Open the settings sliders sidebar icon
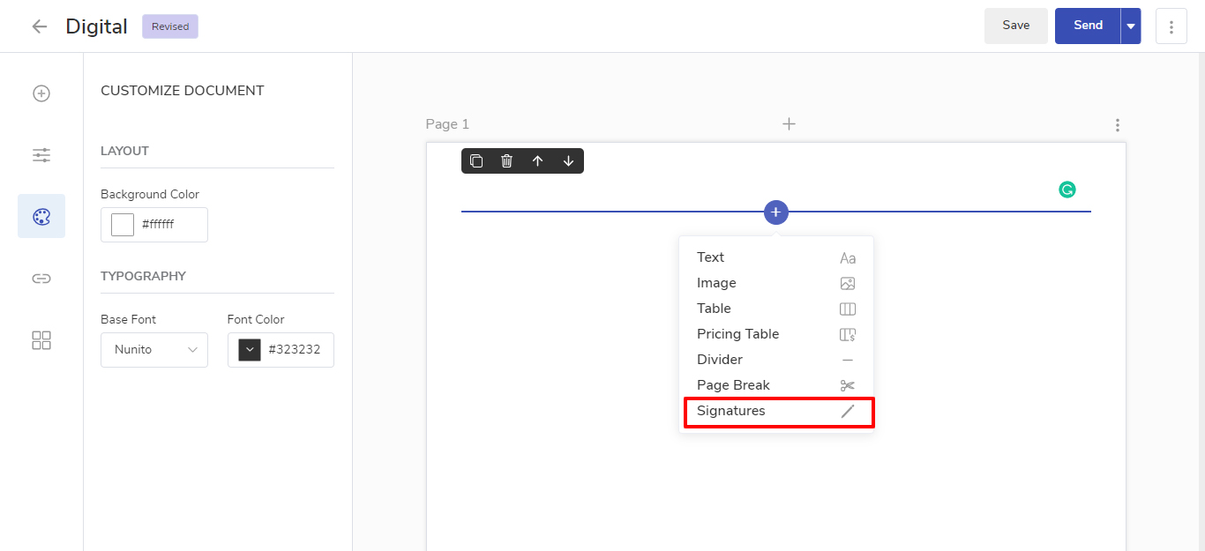The width and height of the screenshot is (1205, 551). coord(41,155)
